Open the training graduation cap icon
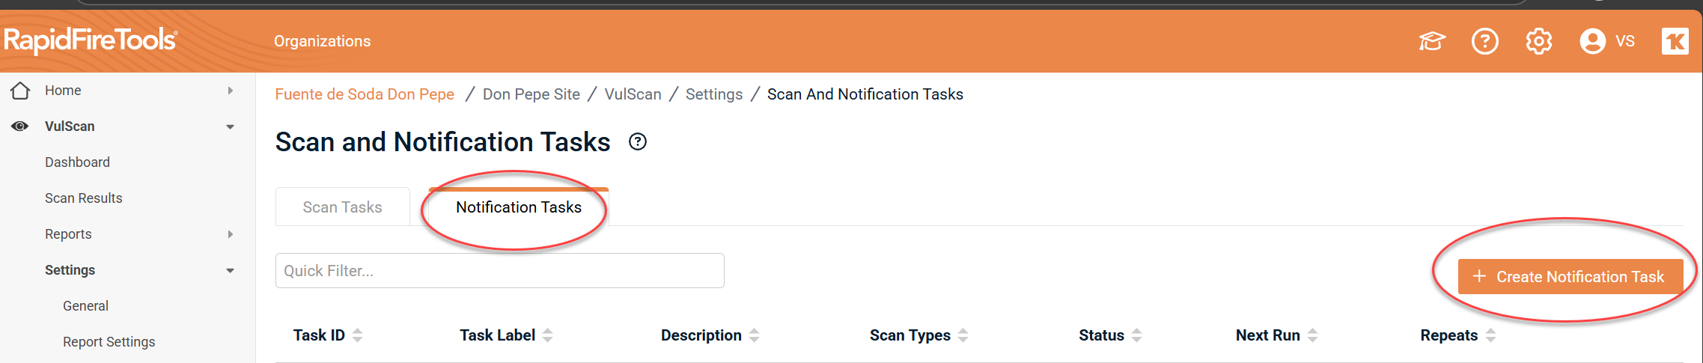This screenshot has height=363, width=1703. tap(1431, 41)
